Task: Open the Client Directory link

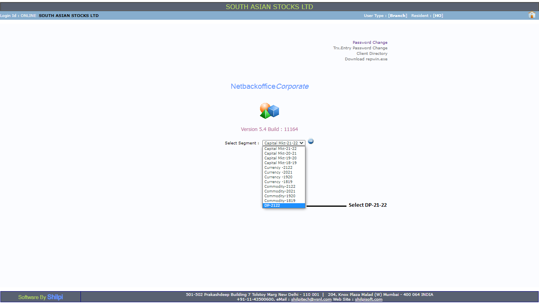Action: pyautogui.click(x=372, y=54)
